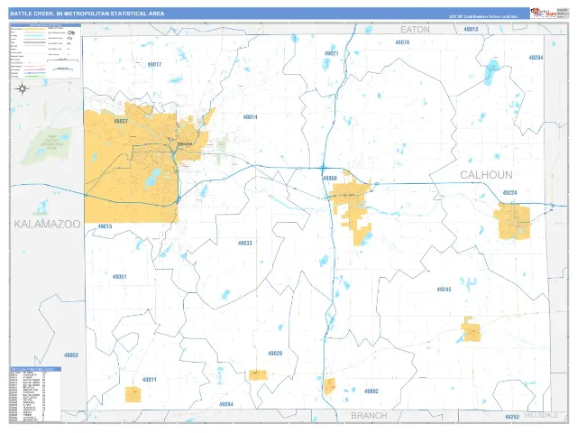The height and width of the screenshot is (433, 577).
Task: Click ZIP code label 49068
Action: click(x=330, y=179)
